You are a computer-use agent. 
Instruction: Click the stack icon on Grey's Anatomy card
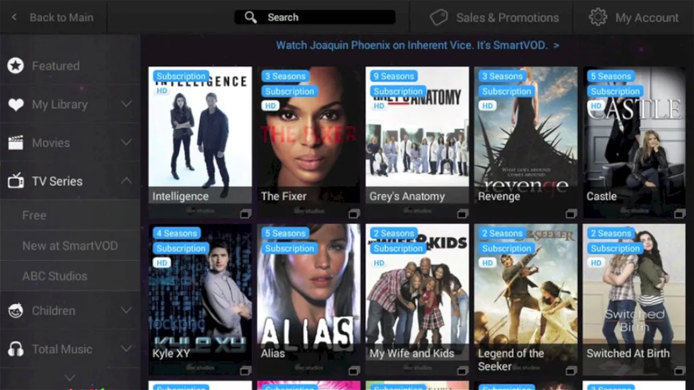click(x=462, y=214)
